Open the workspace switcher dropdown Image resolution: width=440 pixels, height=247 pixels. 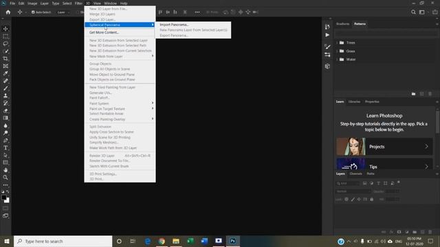[423, 12]
